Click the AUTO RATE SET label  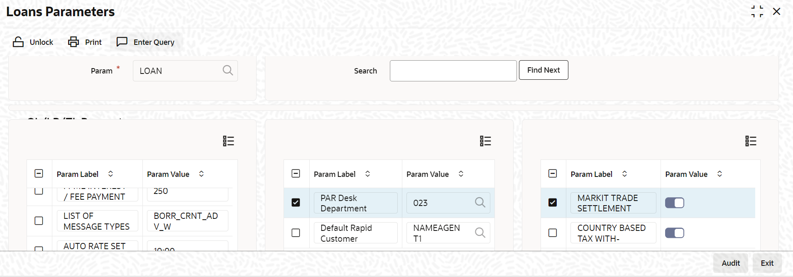[97, 245]
